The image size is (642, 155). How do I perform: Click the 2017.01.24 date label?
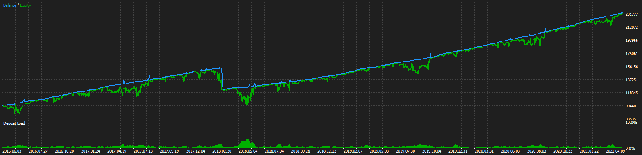tap(91, 151)
